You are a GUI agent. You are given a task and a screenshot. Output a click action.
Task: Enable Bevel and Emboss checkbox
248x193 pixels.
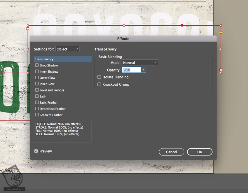click(37, 90)
